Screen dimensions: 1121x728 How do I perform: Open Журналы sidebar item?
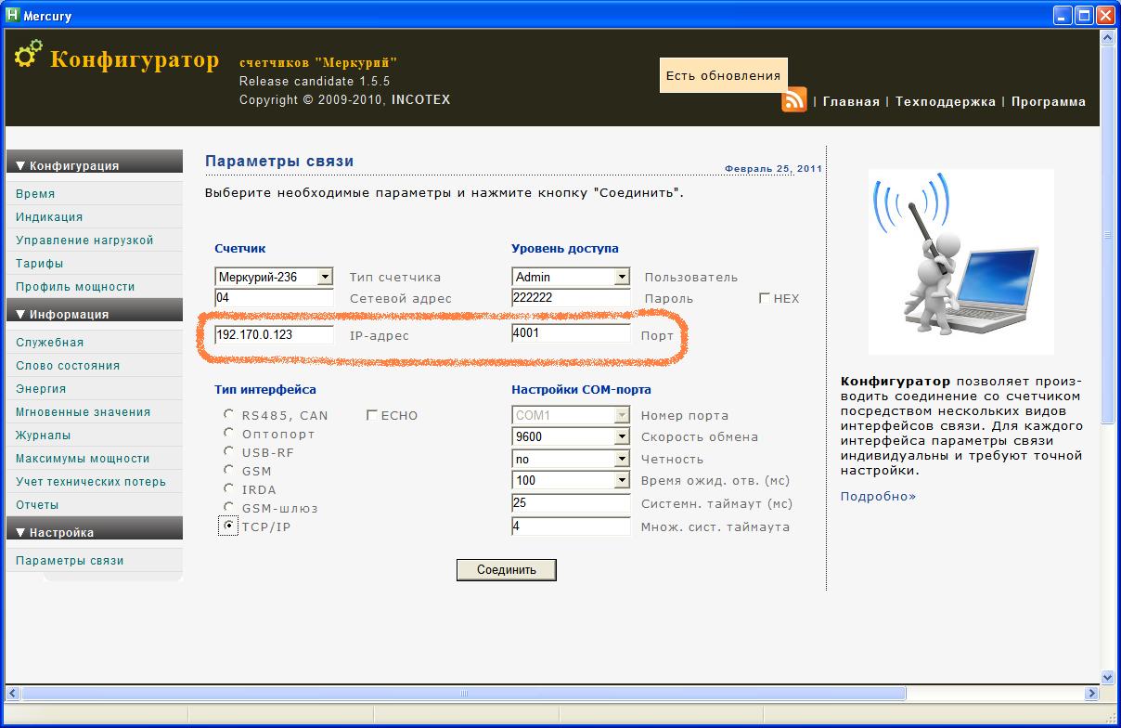(x=44, y=435)
